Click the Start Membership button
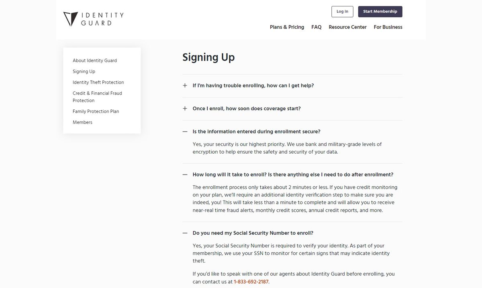The height and width of the screenshot is (288, 482). [x=380, y=12]
